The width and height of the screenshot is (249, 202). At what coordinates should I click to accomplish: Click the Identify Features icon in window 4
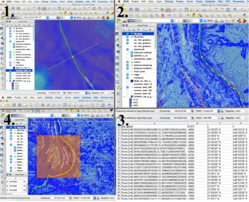(x=109, y=105)
